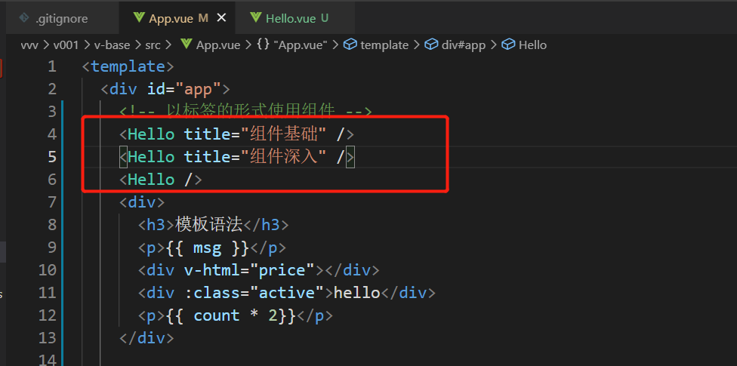Click the h3 text 模板语法
This screenshot has height=366, width=737.
click(208, 225)
